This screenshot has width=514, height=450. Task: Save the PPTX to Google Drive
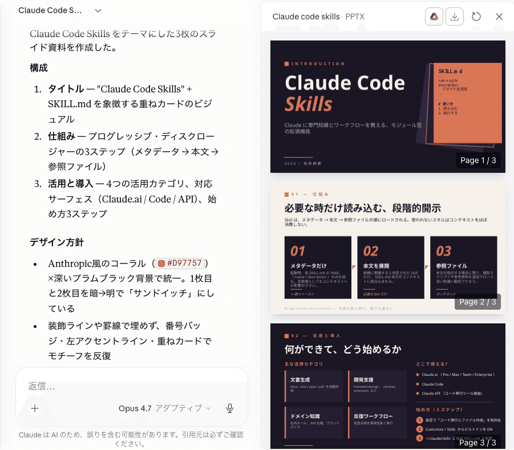(x=434, y=17)
